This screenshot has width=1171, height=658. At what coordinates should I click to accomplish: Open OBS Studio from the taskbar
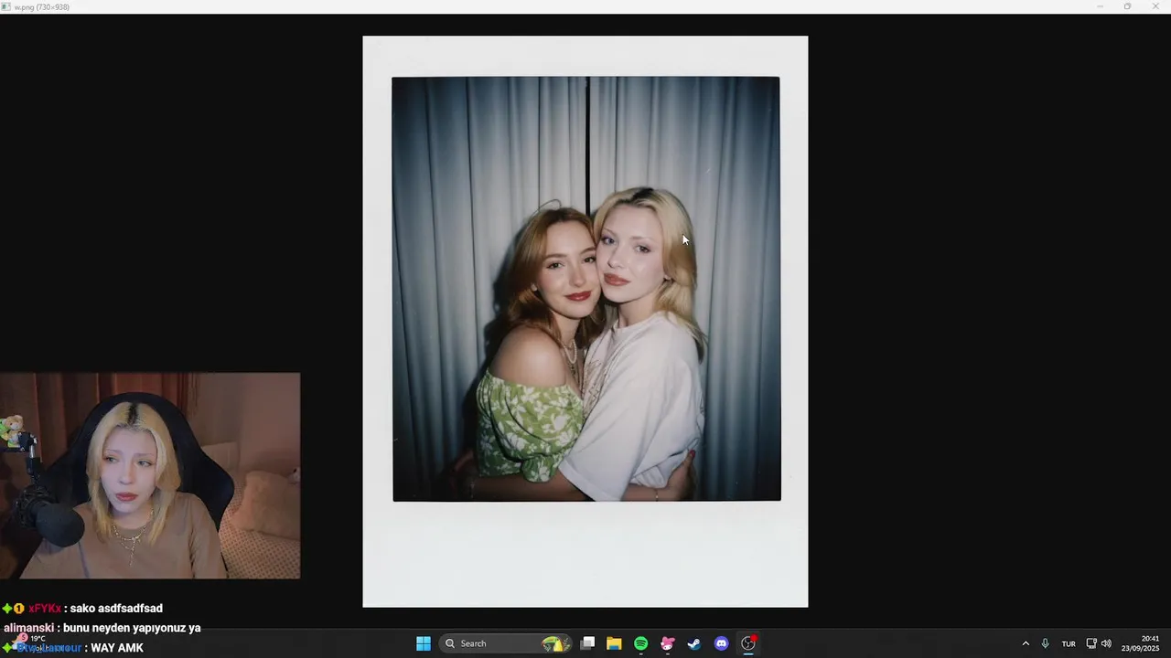748,643
